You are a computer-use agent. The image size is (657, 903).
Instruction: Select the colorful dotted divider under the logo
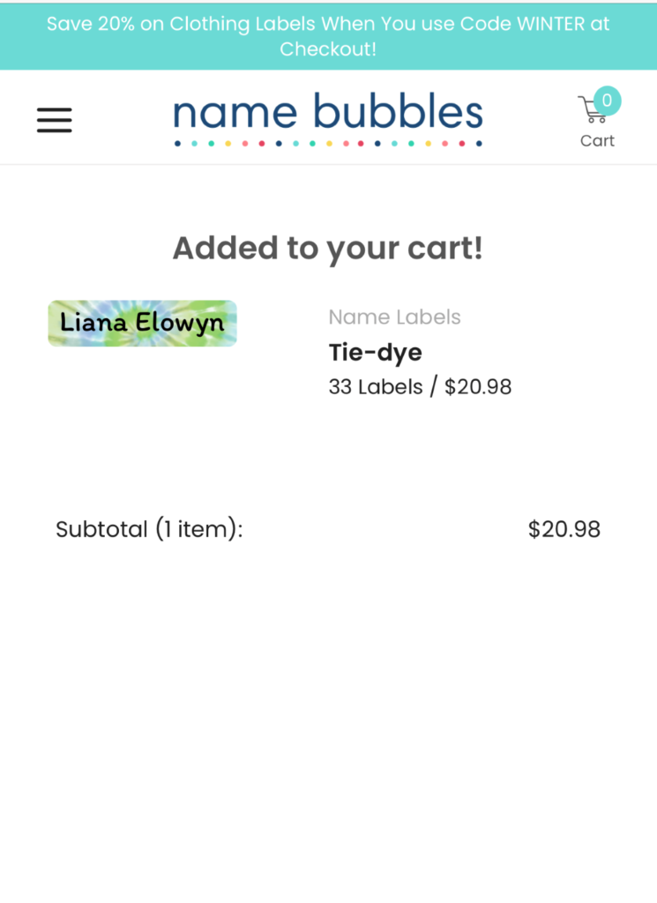coord(327,141)
